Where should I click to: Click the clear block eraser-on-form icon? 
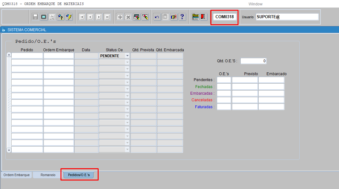[137, 17]
